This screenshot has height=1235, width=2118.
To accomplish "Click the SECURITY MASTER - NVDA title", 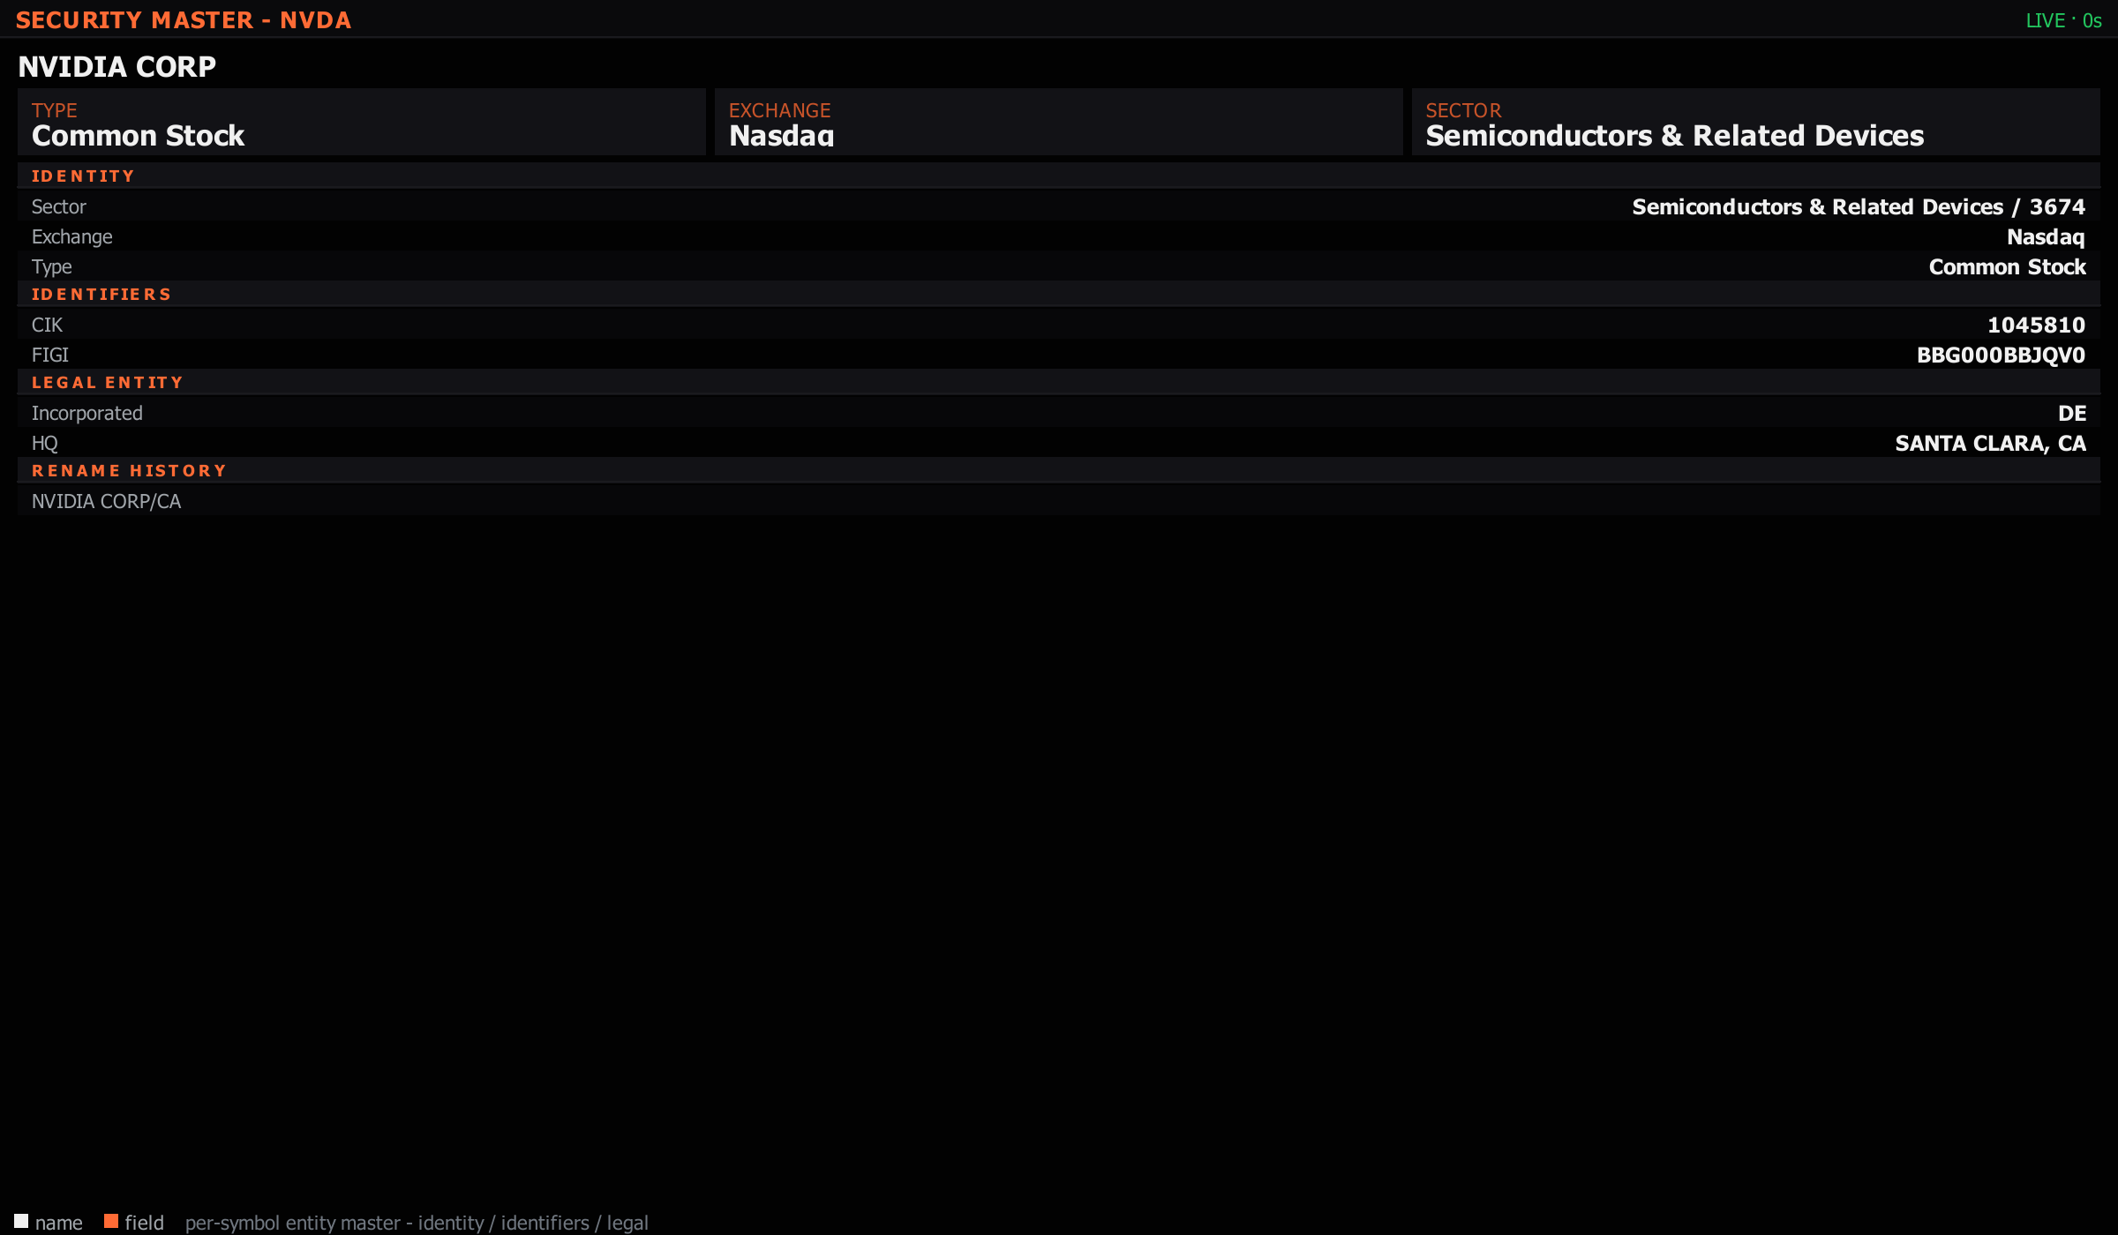I will (x=184, y=20).
